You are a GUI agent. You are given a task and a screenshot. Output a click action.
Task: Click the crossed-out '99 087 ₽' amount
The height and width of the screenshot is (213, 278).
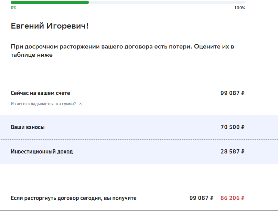201,198
